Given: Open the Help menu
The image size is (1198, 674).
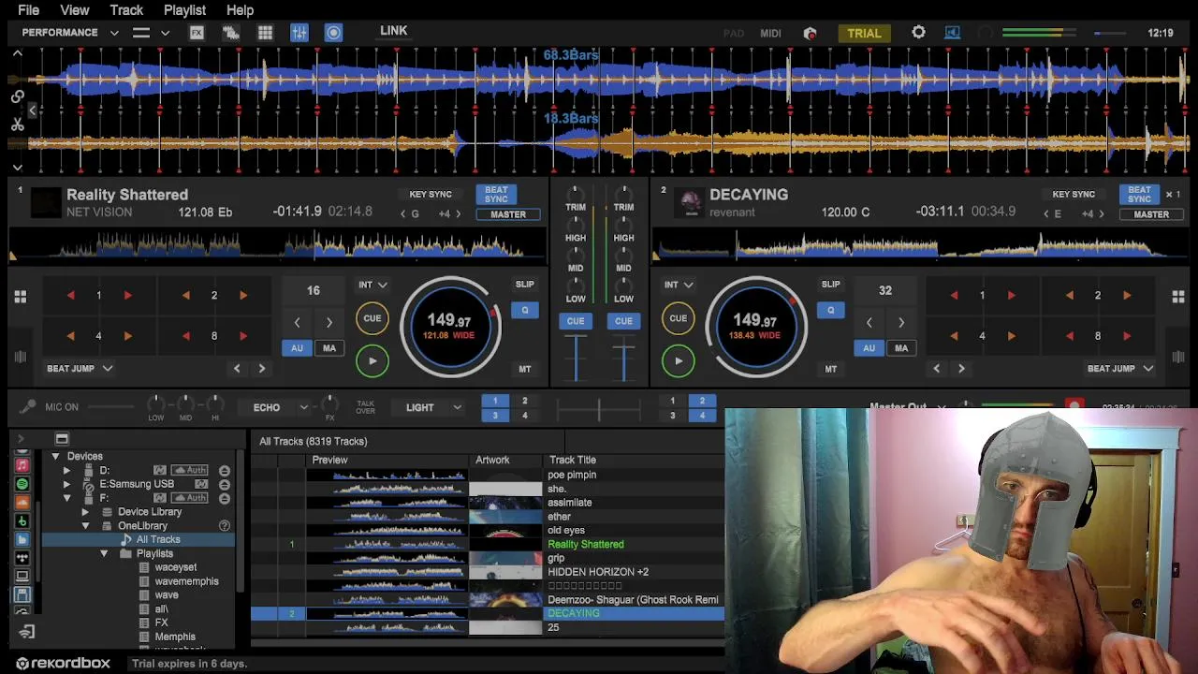Looking at the screenshot, I should click(240, 10).
